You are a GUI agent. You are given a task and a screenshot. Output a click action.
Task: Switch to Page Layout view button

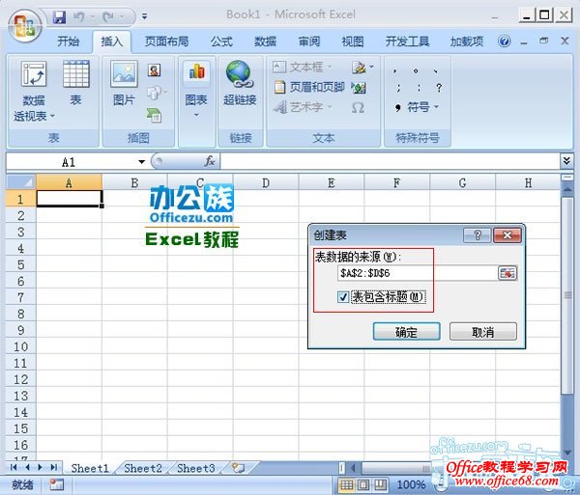(x=363, y=484)
